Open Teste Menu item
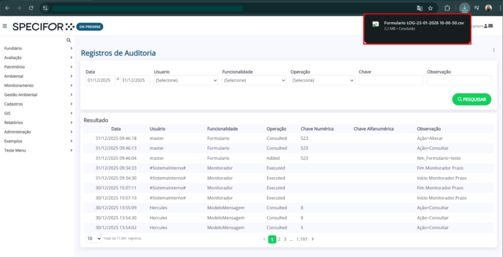 (38, 150)
